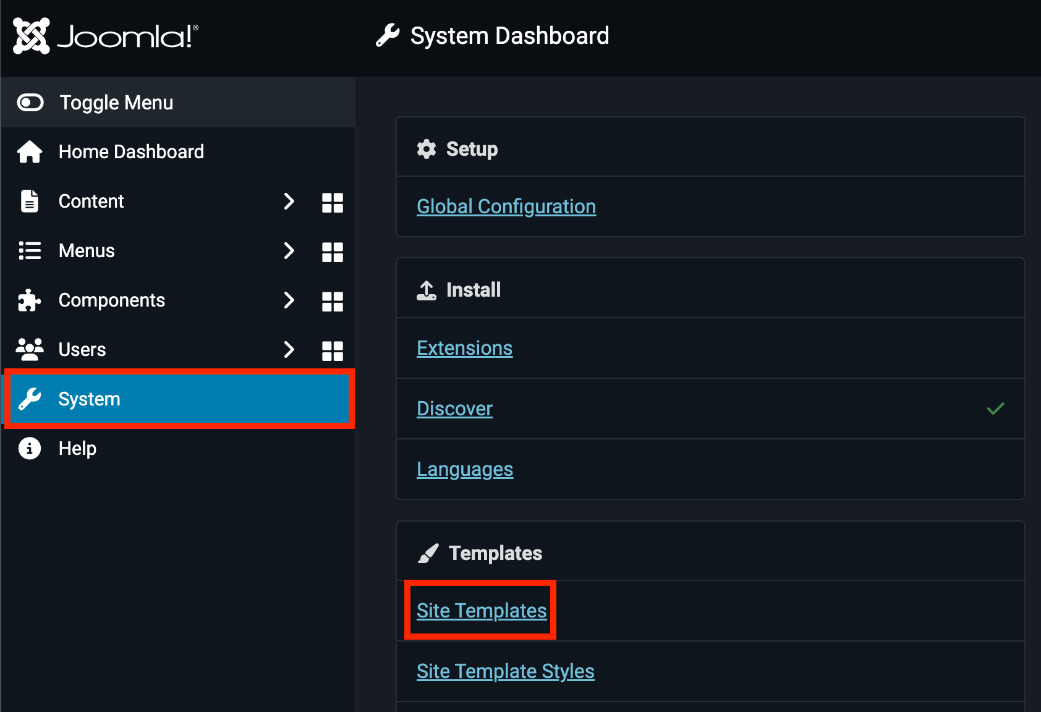Click the Setup gear icon
The height and width of the screenshot is (712, 1041).
click(x=427, y=149)
